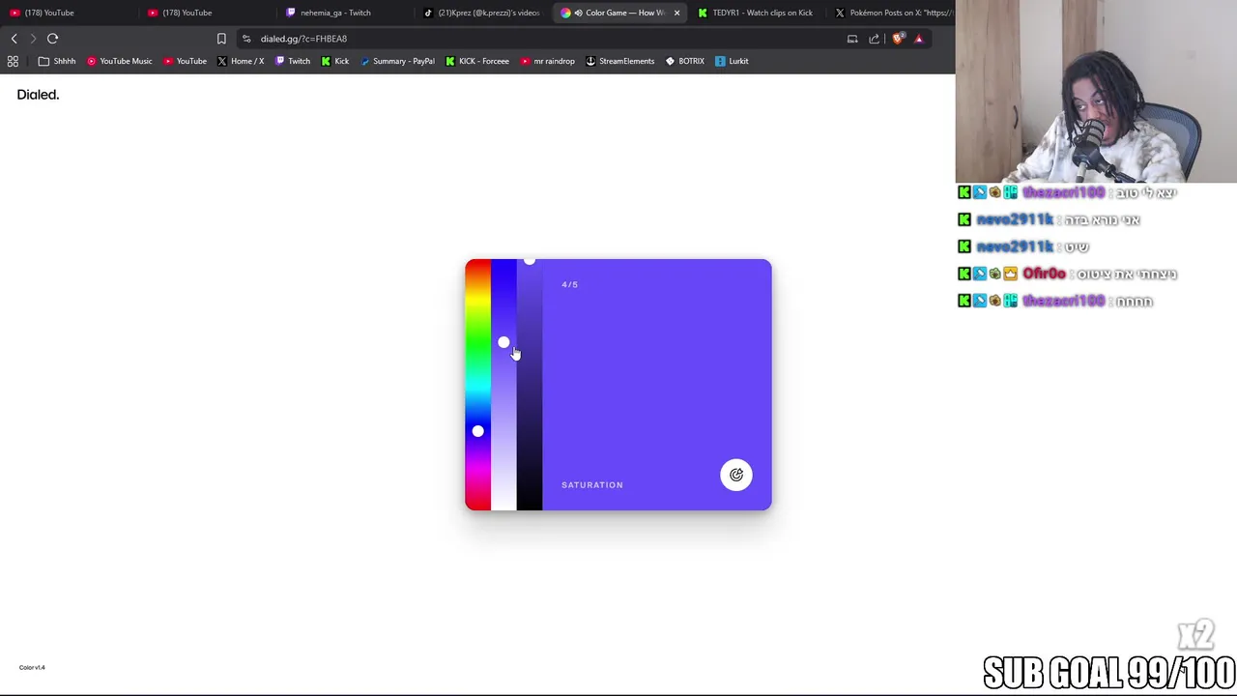Screen dimensions: 1237x696
Task: Open the Home / X bookmark
Action: coord(241,61)
